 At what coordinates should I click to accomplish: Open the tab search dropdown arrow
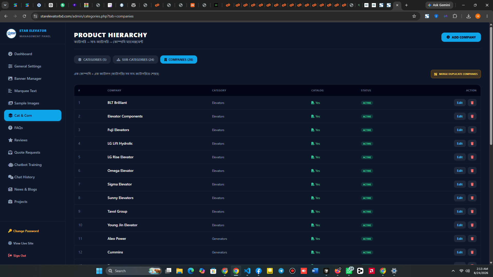pyautogui.click(x=5, y=5)
